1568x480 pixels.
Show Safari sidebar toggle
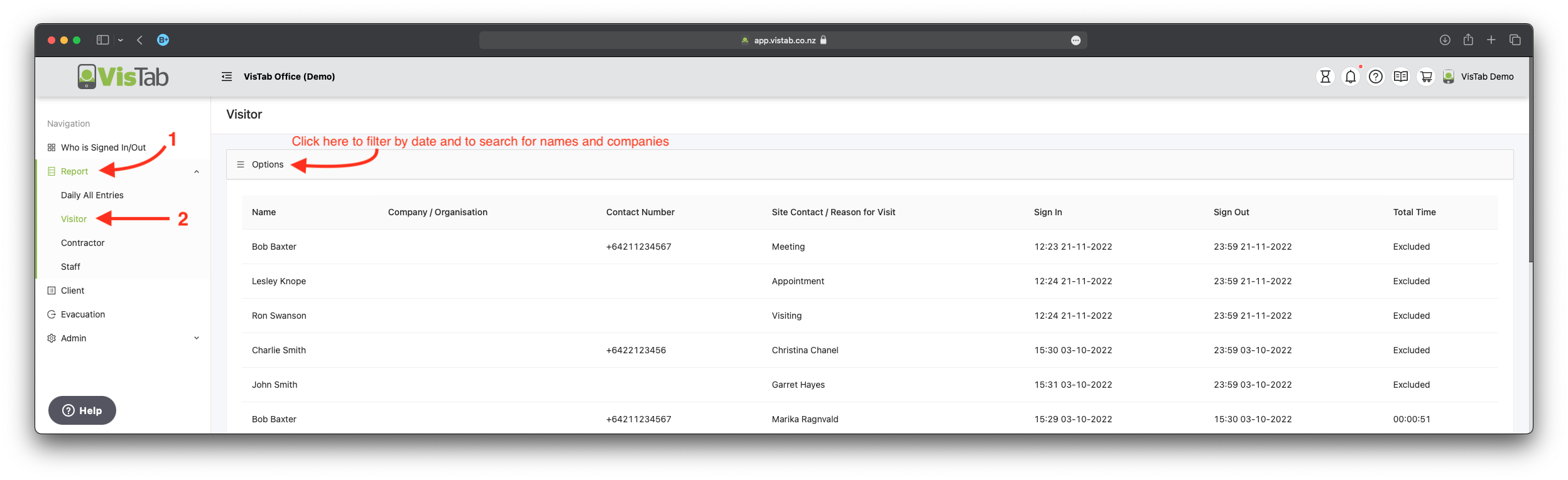pyautogui.click(x=102, y=40)
